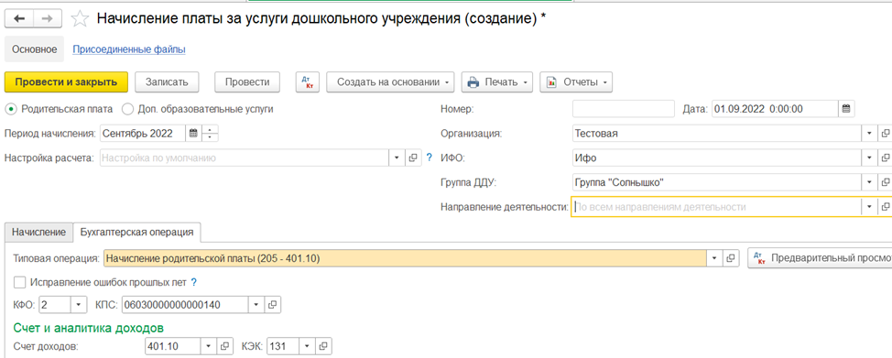Expand КЭК dropdown arrow
Image resolution: width=892 pixels, height=358 pixels.
point(307,345)
